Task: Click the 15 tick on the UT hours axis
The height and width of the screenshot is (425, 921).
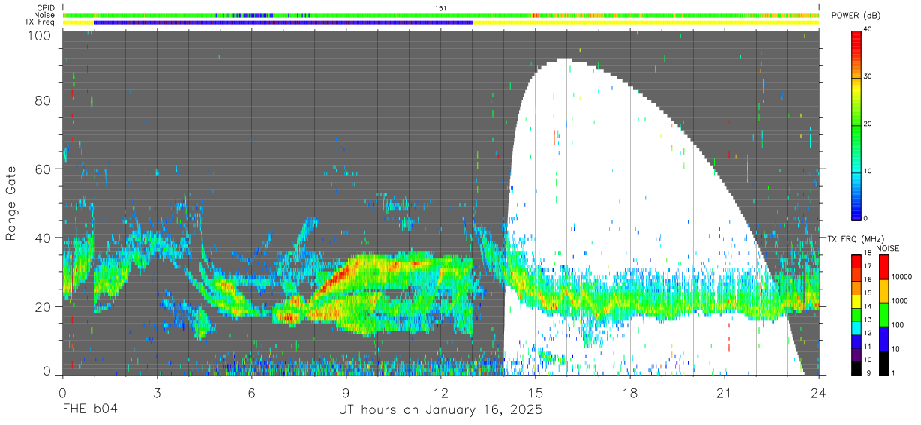Action: [x=535, y=392]
